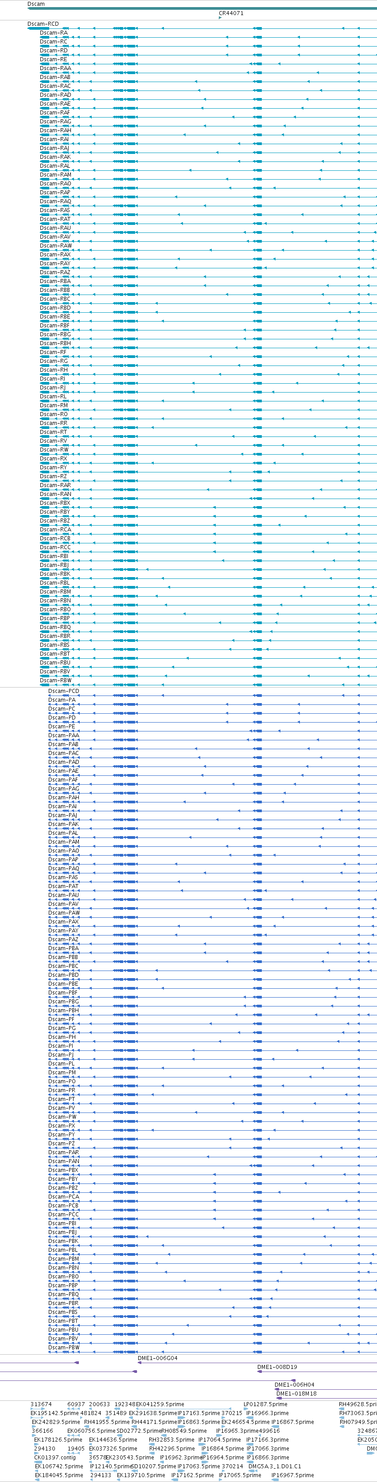Viewport: 377px width, 1482px height.
Task: Open the Dscam-RCD transcript label
Action: pyautogui.click(x=43, y=24)
